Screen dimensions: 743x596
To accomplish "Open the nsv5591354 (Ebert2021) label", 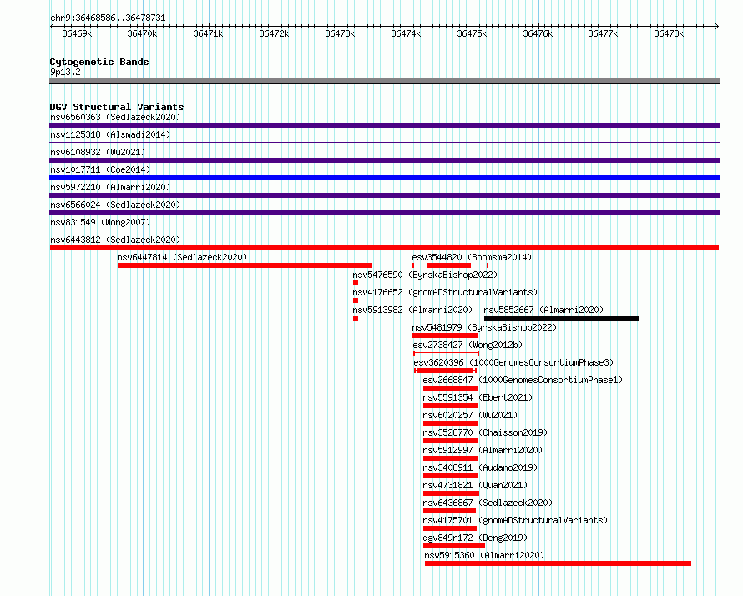I will (x=478, y=397).
